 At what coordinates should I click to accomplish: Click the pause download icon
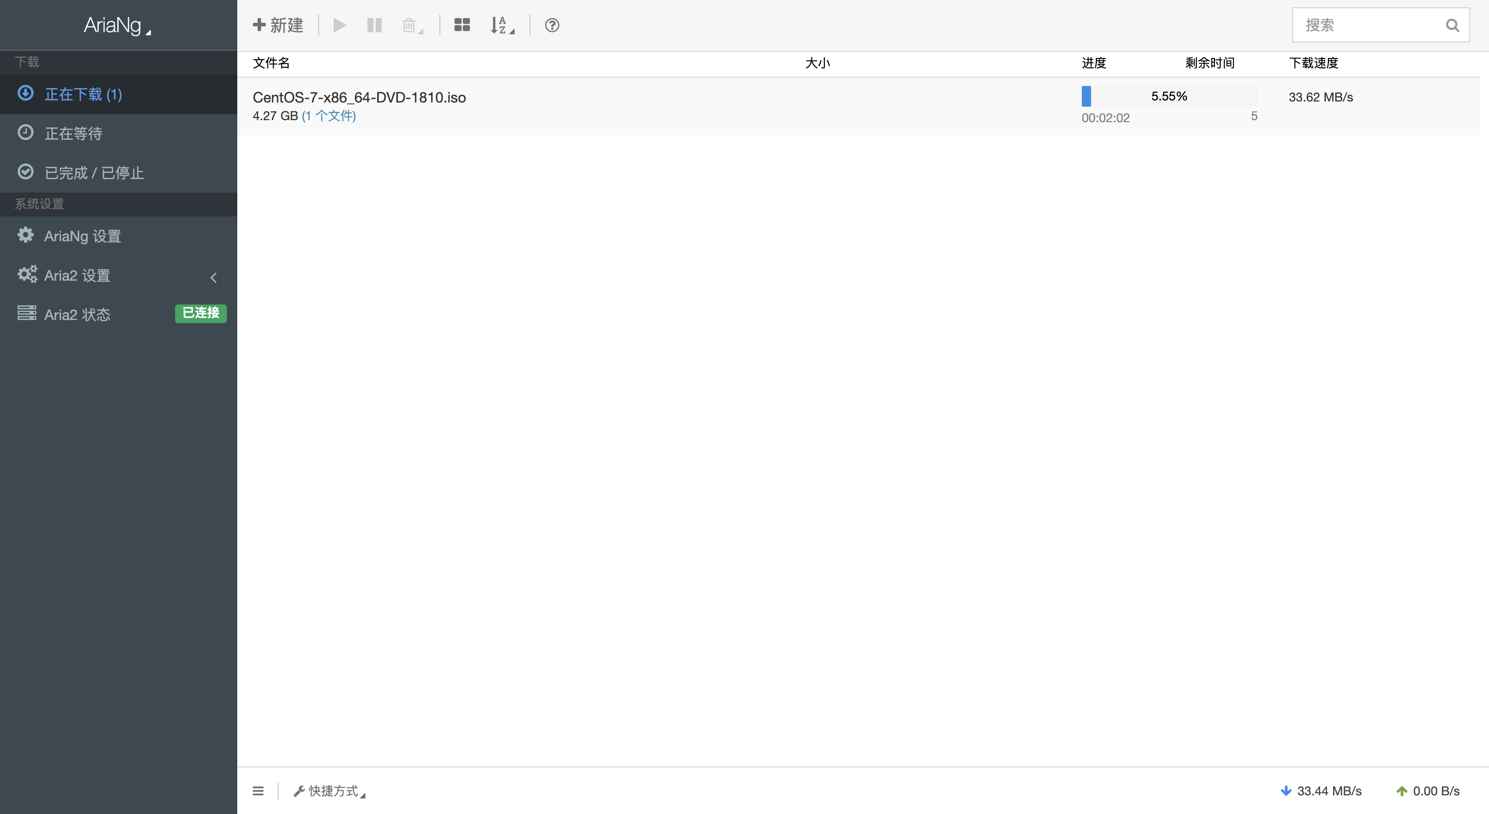pyautogui.click(x=374, y=25)
